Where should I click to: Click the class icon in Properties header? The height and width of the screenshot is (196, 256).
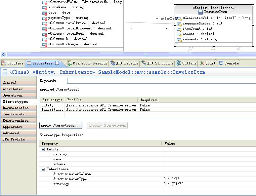pyautogui.click(x=5, y=72)
